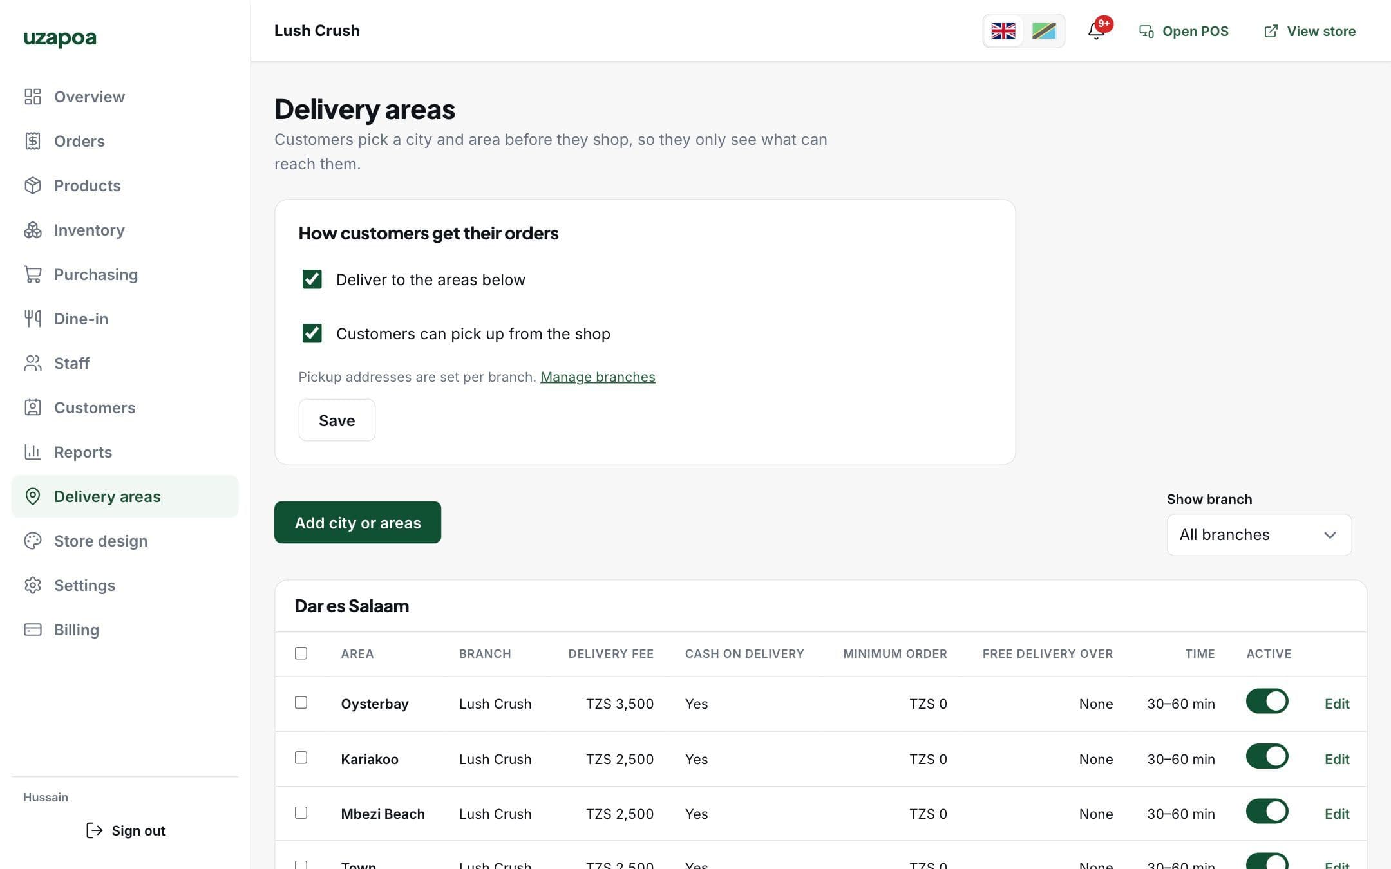Open Settings in sidebar menu
This screenshot has width=1391, height=869.
125,585
